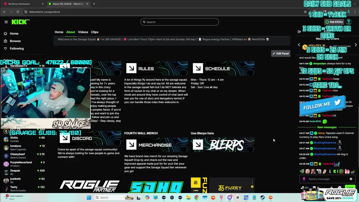The image size is (359, 202).
Task: Click the Home icon in sidebar
Action: [5, 33]
